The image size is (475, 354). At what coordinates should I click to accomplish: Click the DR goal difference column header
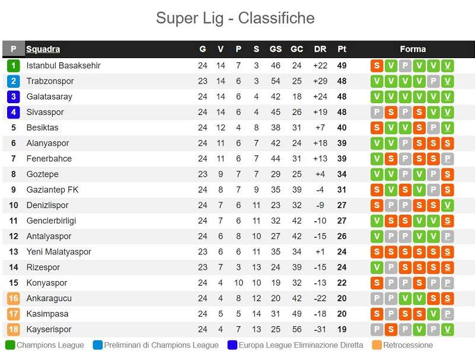click(320, 49)
